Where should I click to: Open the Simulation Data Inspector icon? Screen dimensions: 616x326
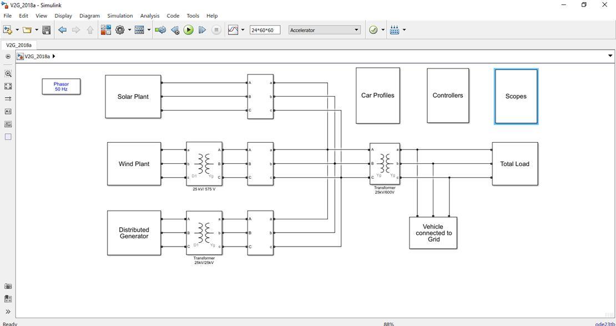[x=233, y=30]
